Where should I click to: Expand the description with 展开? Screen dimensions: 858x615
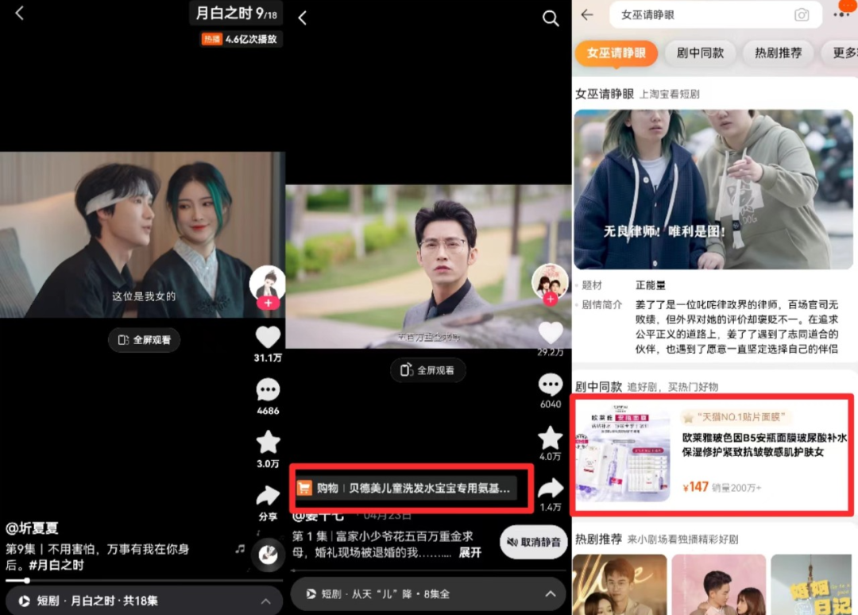pos(470,552)
